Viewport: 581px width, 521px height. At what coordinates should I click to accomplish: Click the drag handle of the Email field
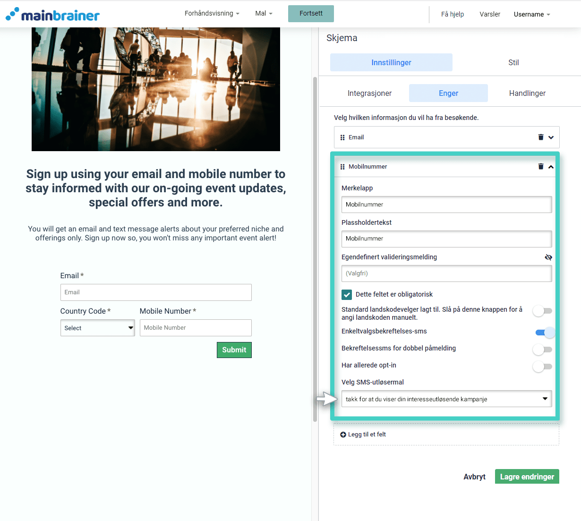pos(342,137)
